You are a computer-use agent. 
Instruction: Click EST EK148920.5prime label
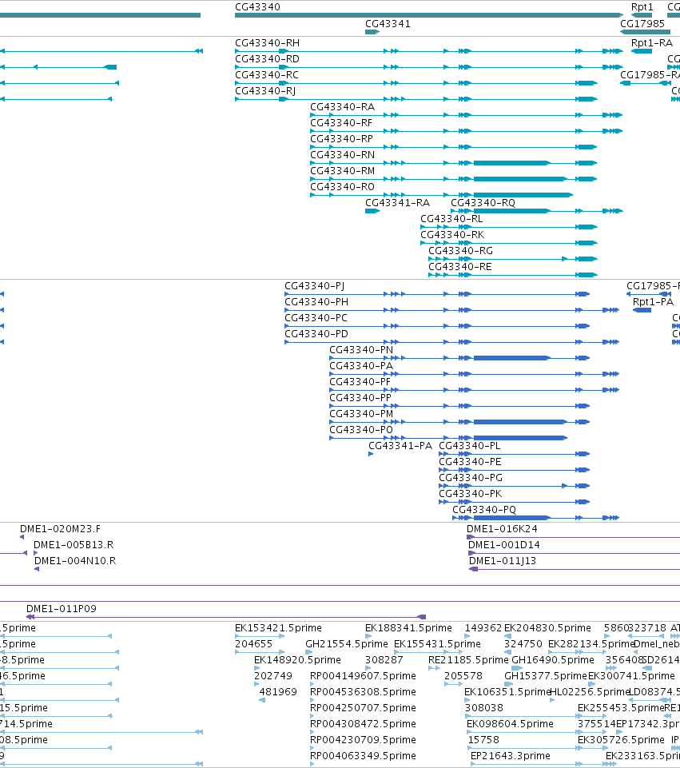click(x=297, y=660)
